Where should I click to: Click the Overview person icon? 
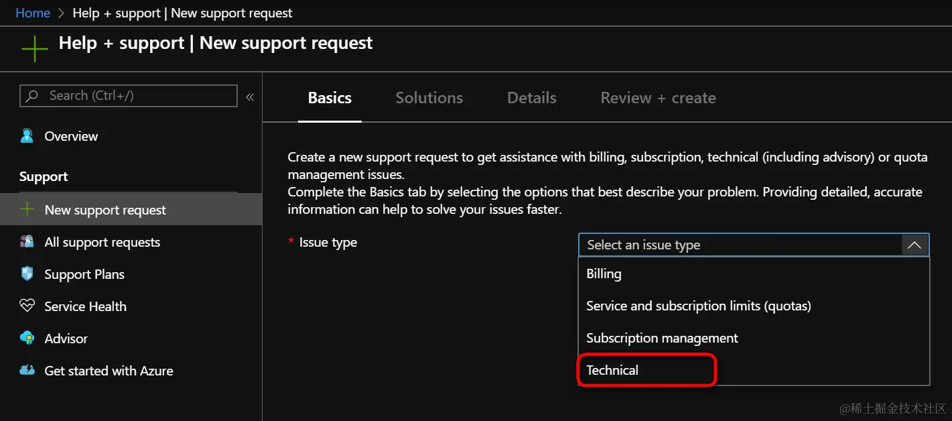coord(27,136)
